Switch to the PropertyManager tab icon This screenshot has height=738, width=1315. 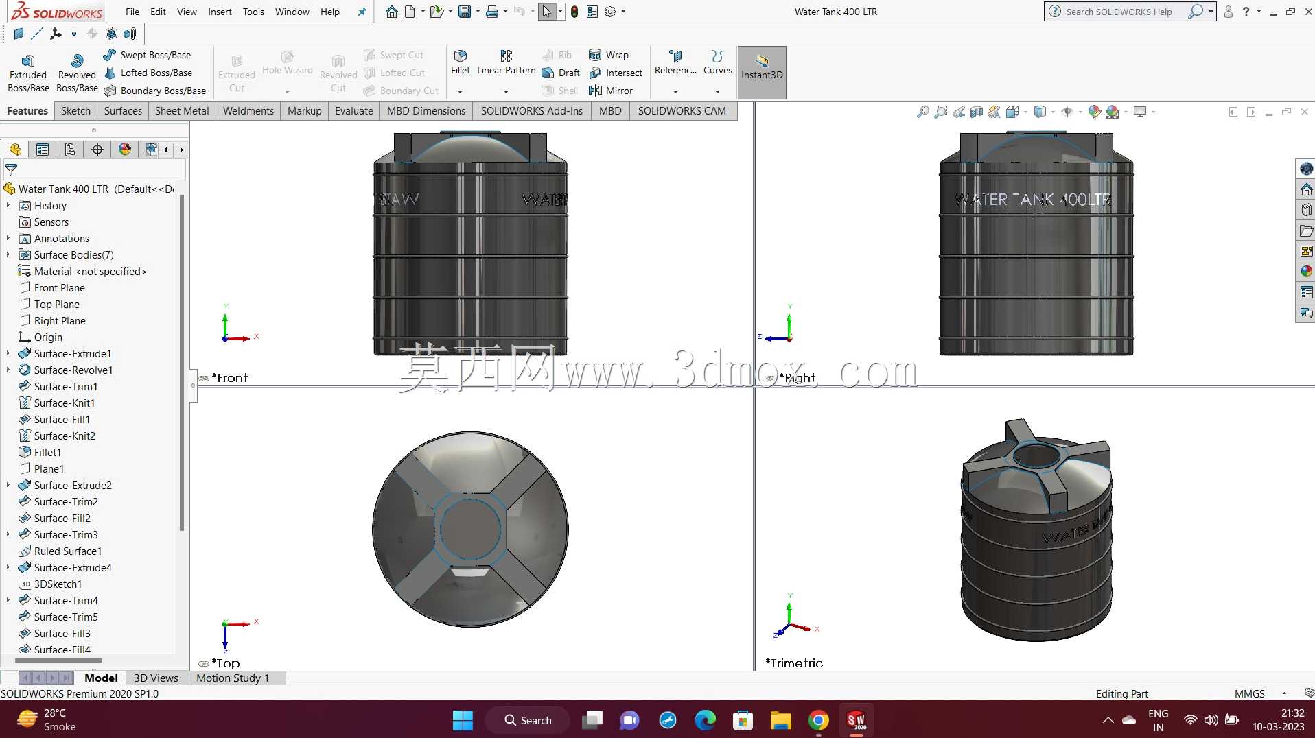[x=43, y=150]
